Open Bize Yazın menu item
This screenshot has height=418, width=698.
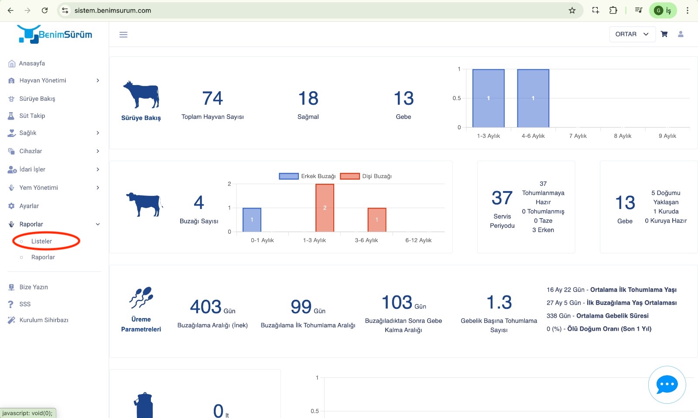click(x=34, y=287)
